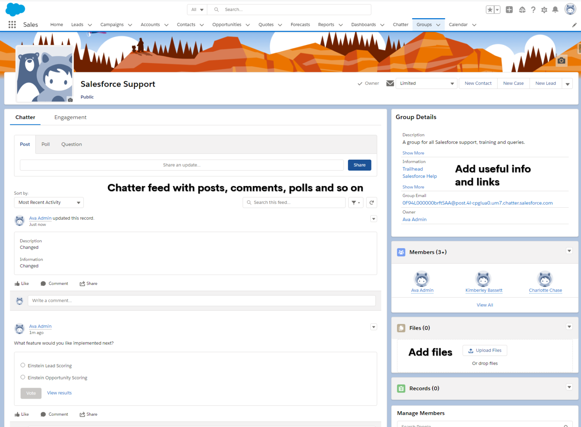Select the Einstein Opportunity Scoring poll option
581x427 pixels.
point(23,377)
